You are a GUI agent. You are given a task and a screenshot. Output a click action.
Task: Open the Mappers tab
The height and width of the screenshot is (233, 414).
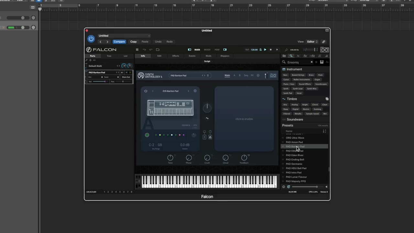click(225, 56)
